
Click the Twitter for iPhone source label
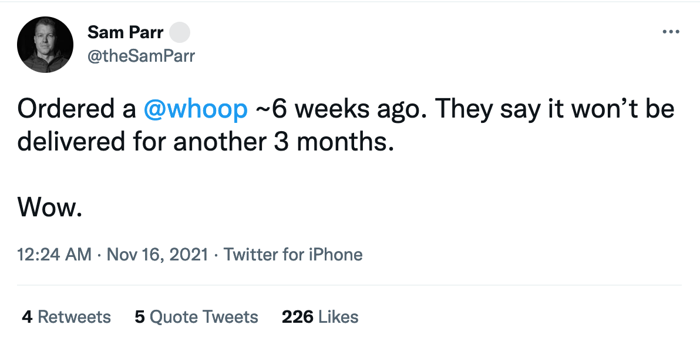tap(292, 255)
